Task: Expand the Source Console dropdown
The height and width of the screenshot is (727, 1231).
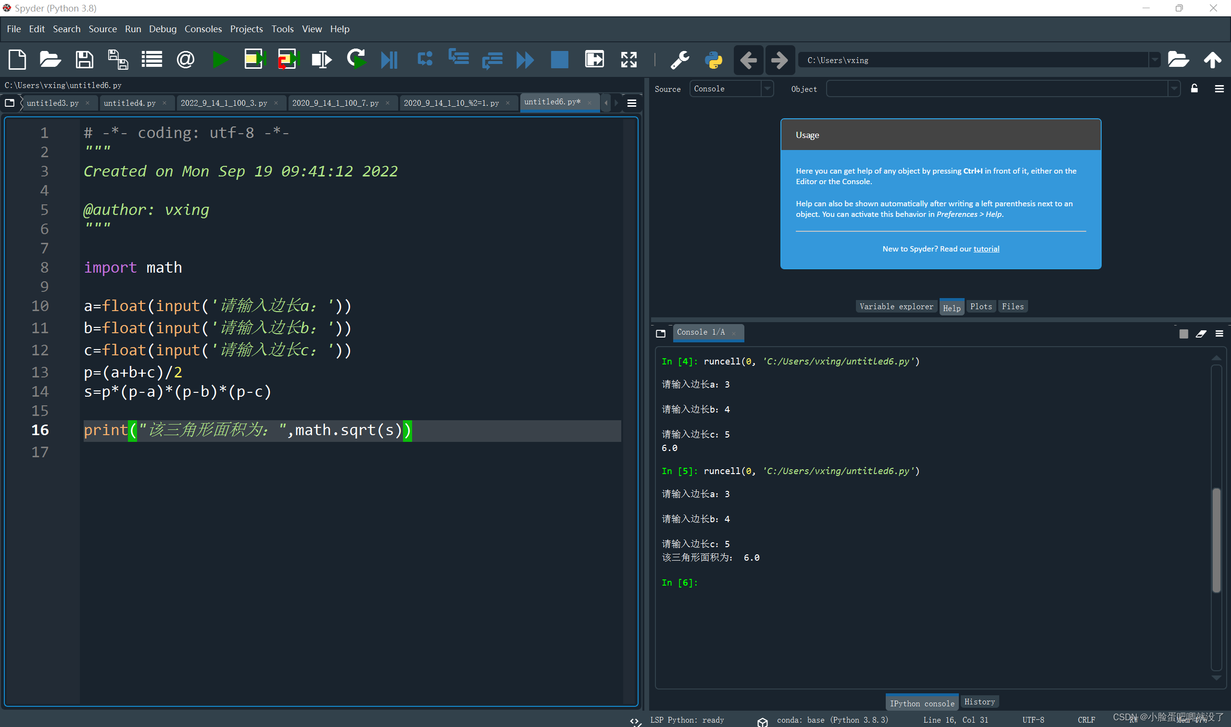Action: click(x=767, y=88)
